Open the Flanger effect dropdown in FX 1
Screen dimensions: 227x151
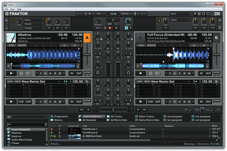(34, 28)
